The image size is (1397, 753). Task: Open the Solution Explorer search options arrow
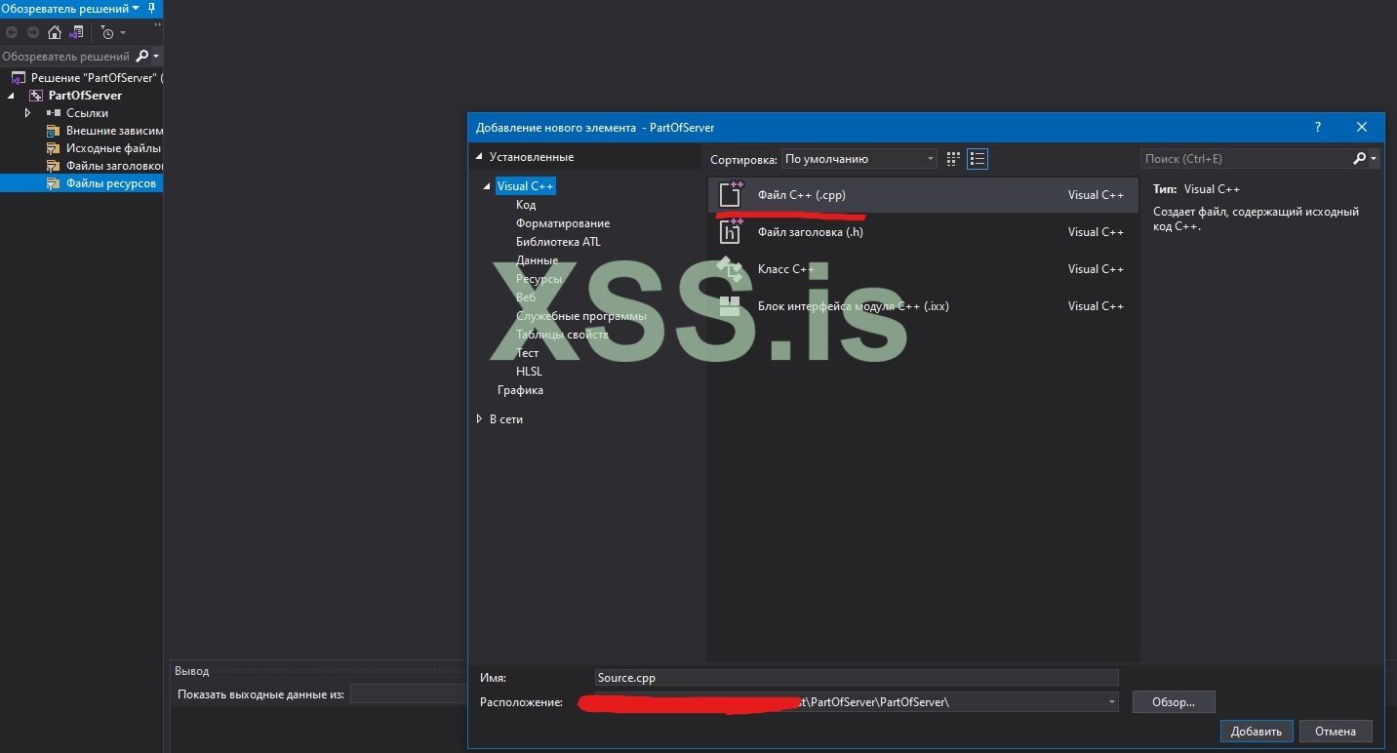pyautogui.click(x=156, y=57)
